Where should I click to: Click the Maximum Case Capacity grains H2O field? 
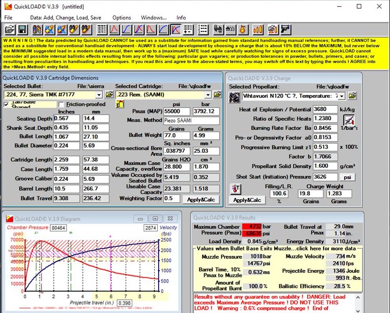(x=177, y=167)
